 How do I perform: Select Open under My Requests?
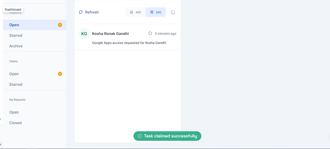pyautogui.click(x=14, y=112)
